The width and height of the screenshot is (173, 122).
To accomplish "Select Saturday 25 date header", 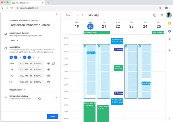I will coord(159,26).
